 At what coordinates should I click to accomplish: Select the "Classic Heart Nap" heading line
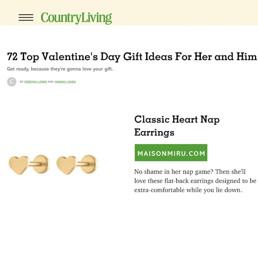pos(177,119)
